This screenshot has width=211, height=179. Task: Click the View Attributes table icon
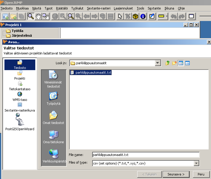click(x=111, y=16)
